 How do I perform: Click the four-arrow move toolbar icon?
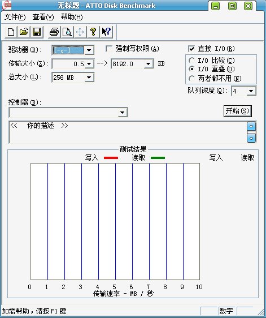[x=80, y=32]
